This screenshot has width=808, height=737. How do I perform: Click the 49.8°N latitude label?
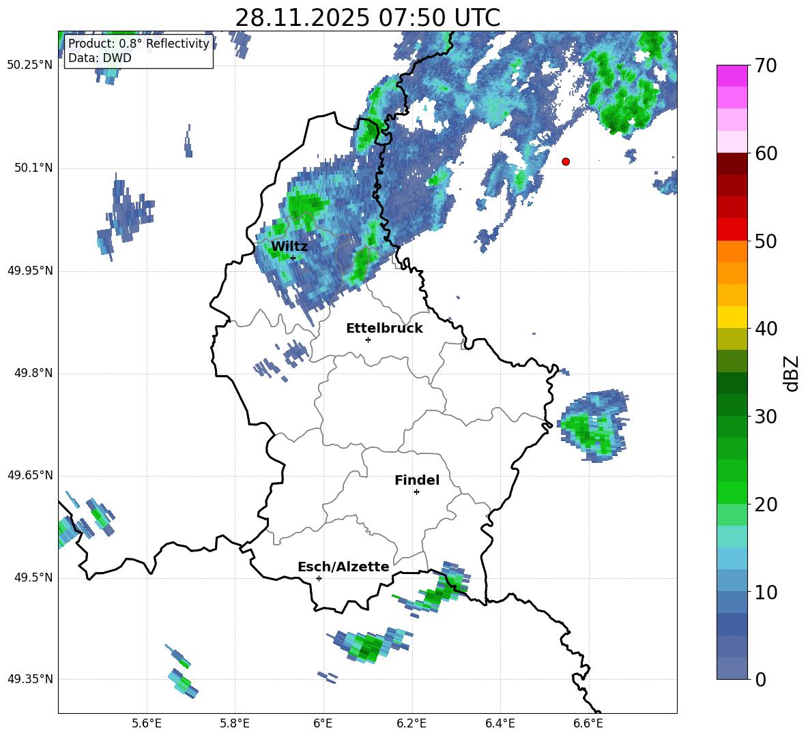(33, 373)
